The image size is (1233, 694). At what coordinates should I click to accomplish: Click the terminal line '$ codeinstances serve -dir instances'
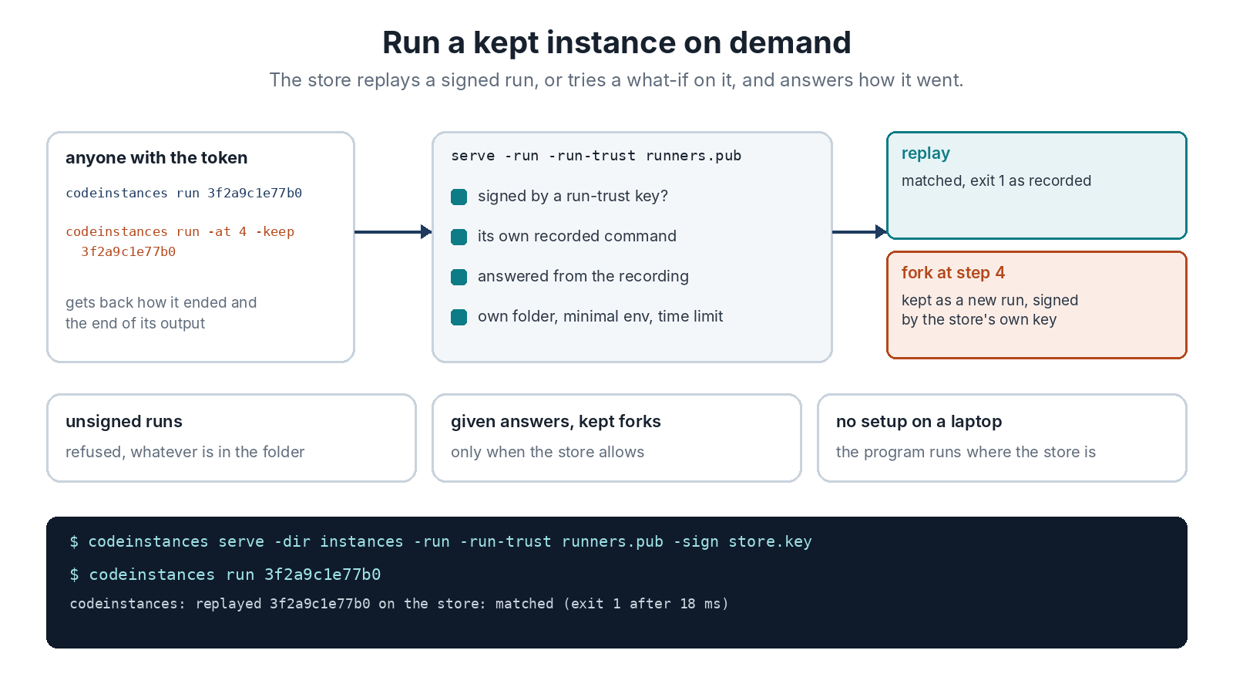pyautogui.click(x=441, y=541)
